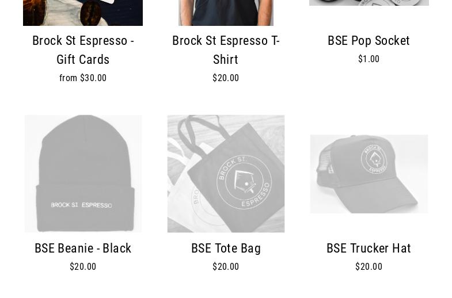Click the pop socket product image
Viewport: 452px width, 298px height.
(x=369, y=3)
